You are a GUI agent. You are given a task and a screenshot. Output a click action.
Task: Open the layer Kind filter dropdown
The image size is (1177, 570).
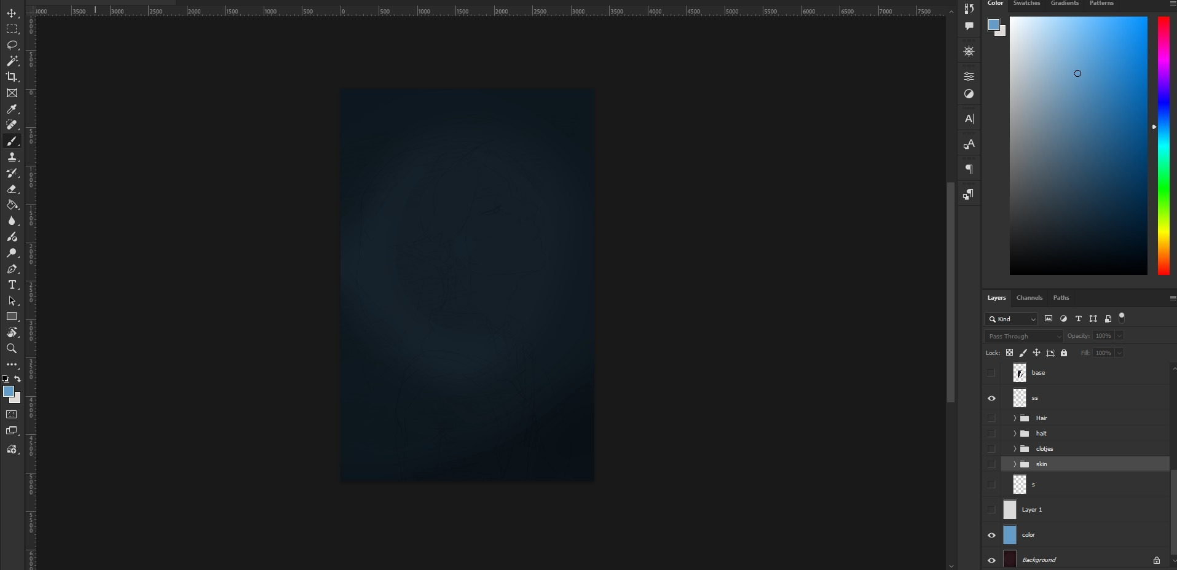(x=1012, y=319)
